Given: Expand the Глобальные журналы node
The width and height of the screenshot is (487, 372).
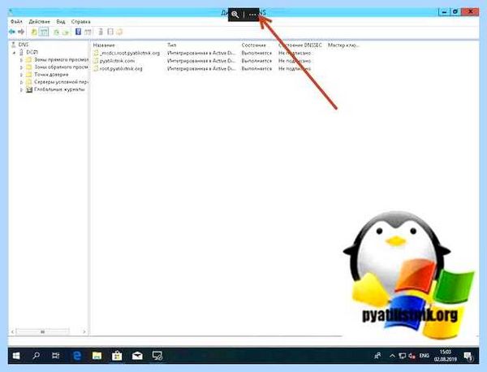Looking at the screenshot, I should click(21, 89).
